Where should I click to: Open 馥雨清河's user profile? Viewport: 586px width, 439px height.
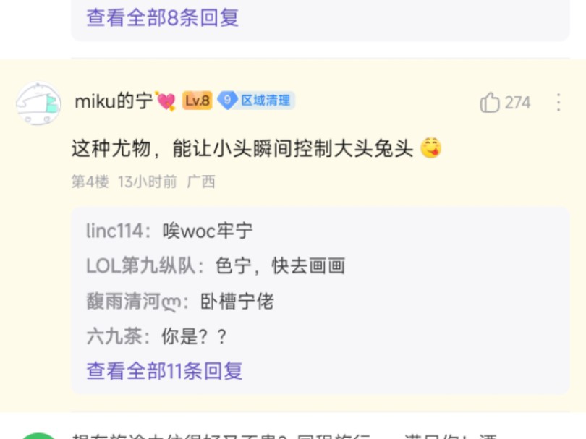tap(133, 301)
